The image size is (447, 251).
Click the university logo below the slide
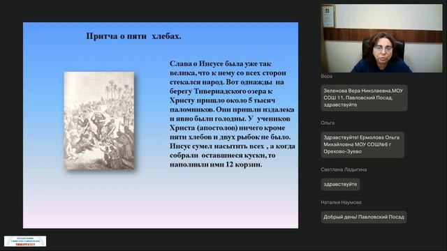pos(25,241)
